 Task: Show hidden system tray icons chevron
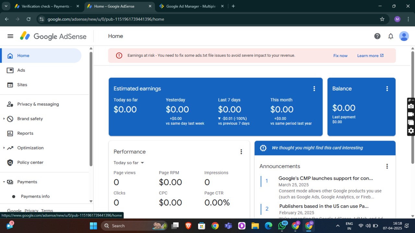coord(338,226)
